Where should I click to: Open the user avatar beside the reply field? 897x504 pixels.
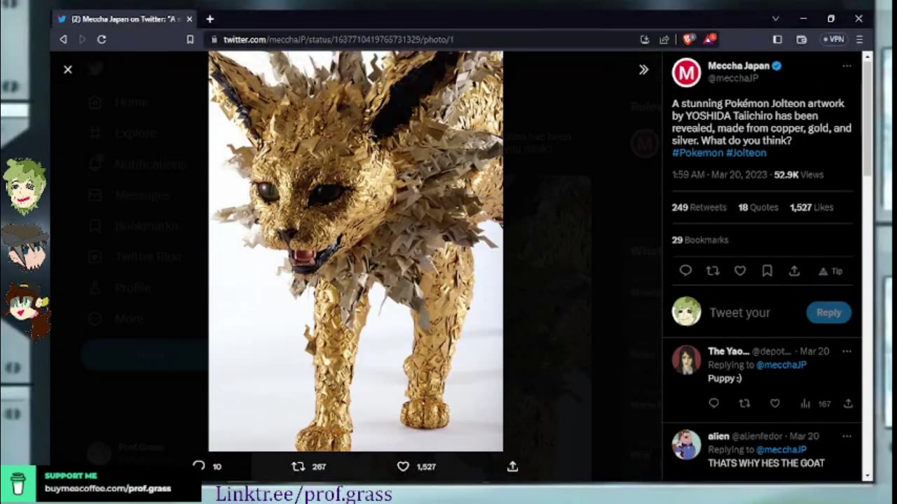click(686, 311)
